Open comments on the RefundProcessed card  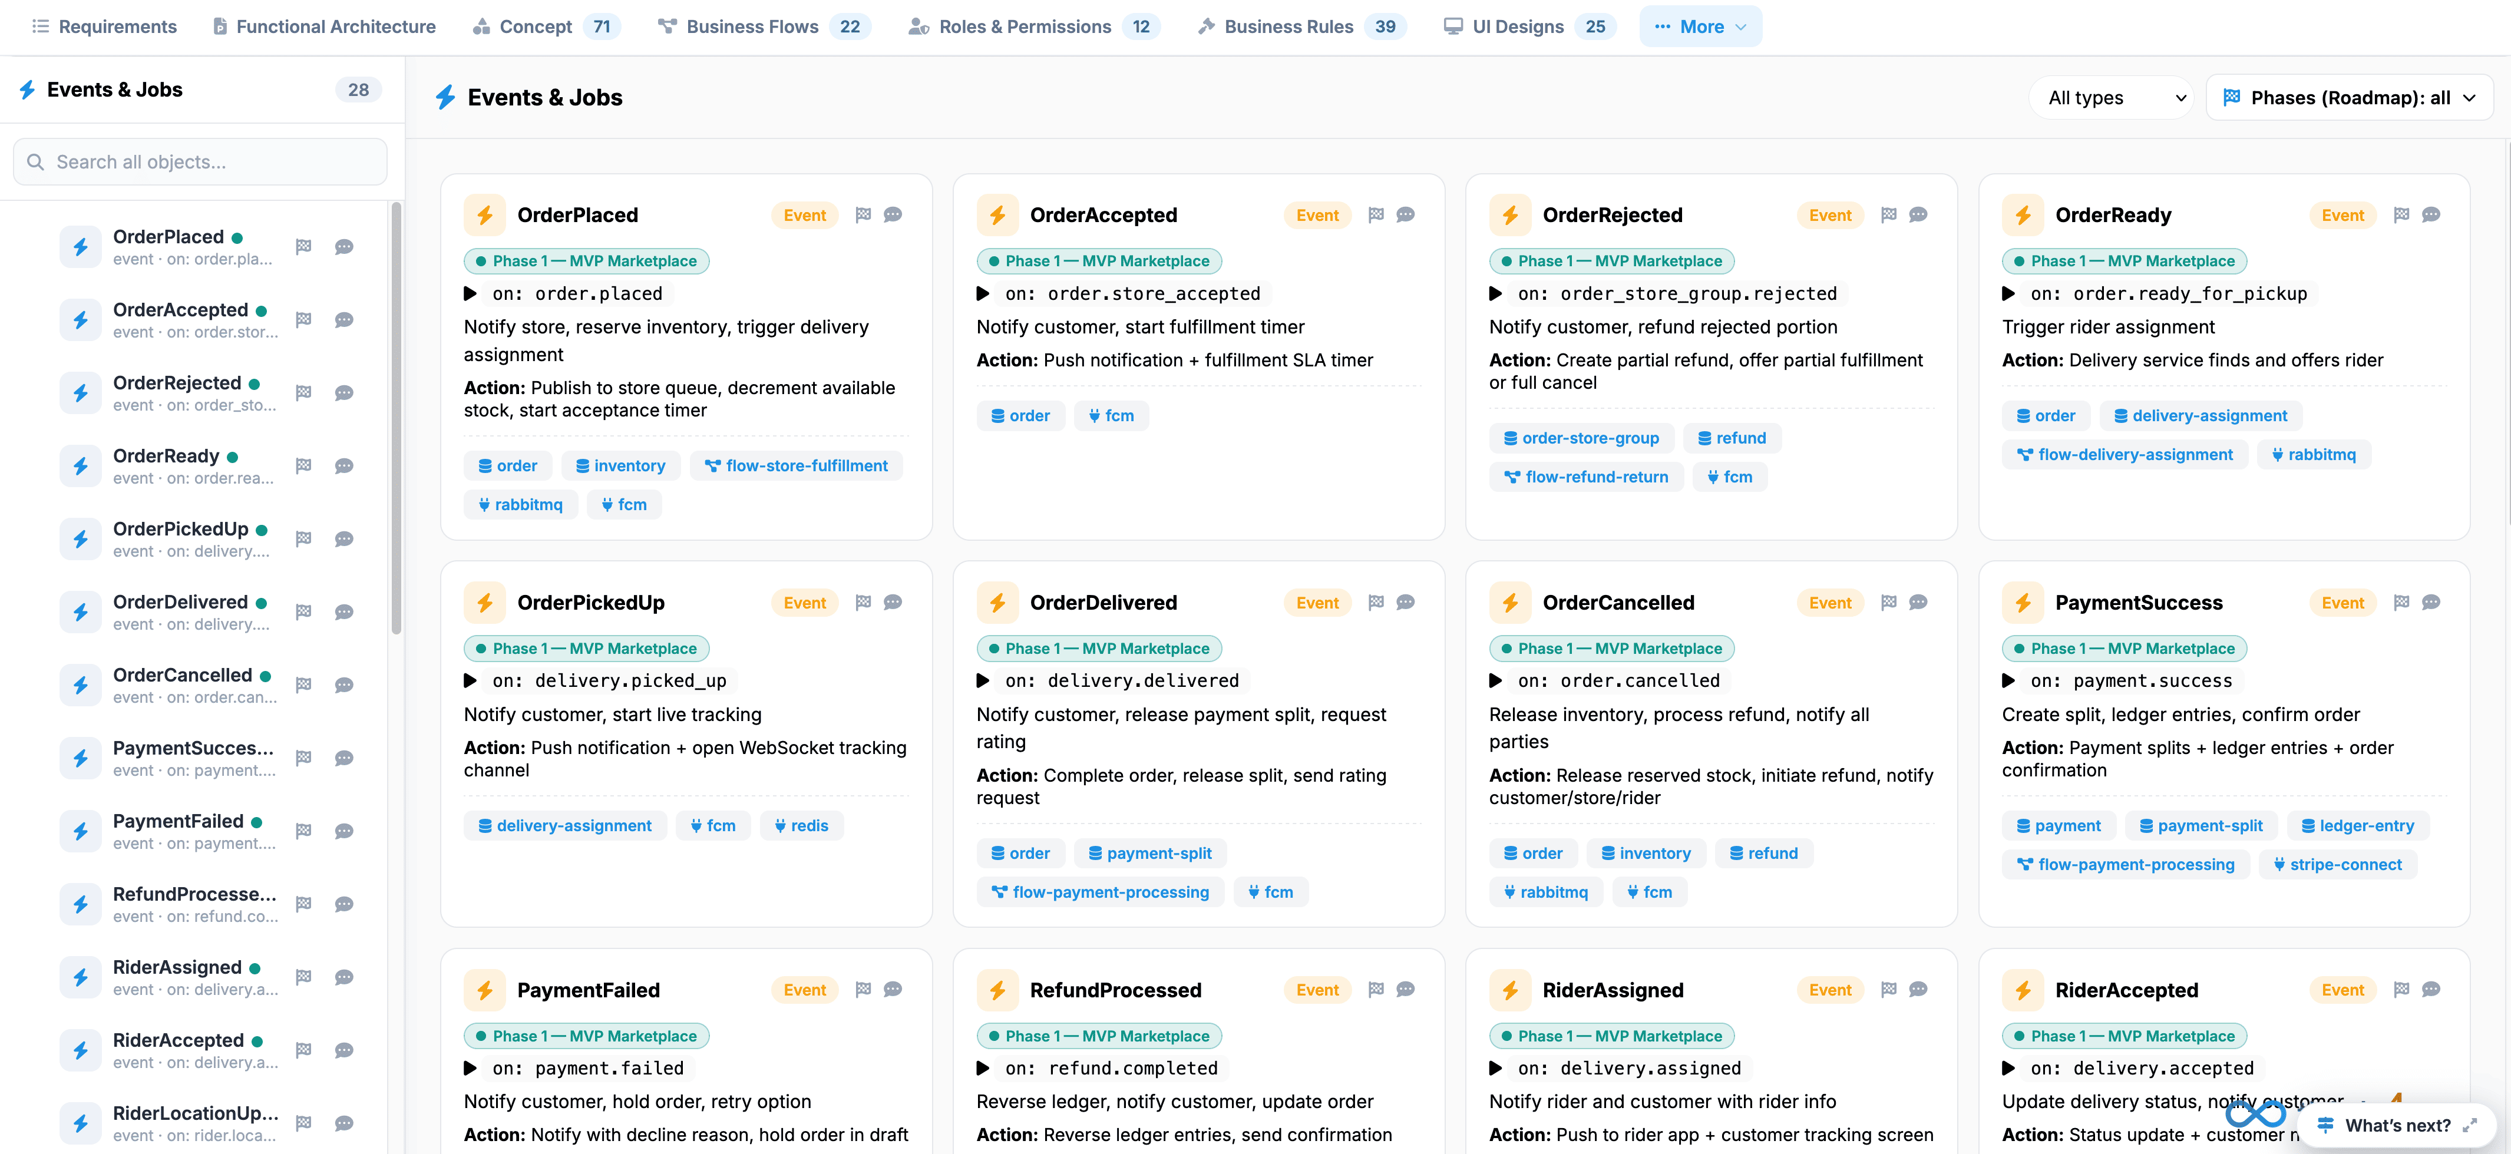point(1406,989)
